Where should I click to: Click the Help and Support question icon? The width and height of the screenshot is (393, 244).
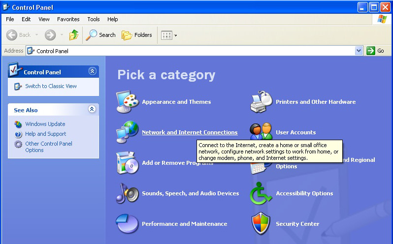(x=18, y=134)
